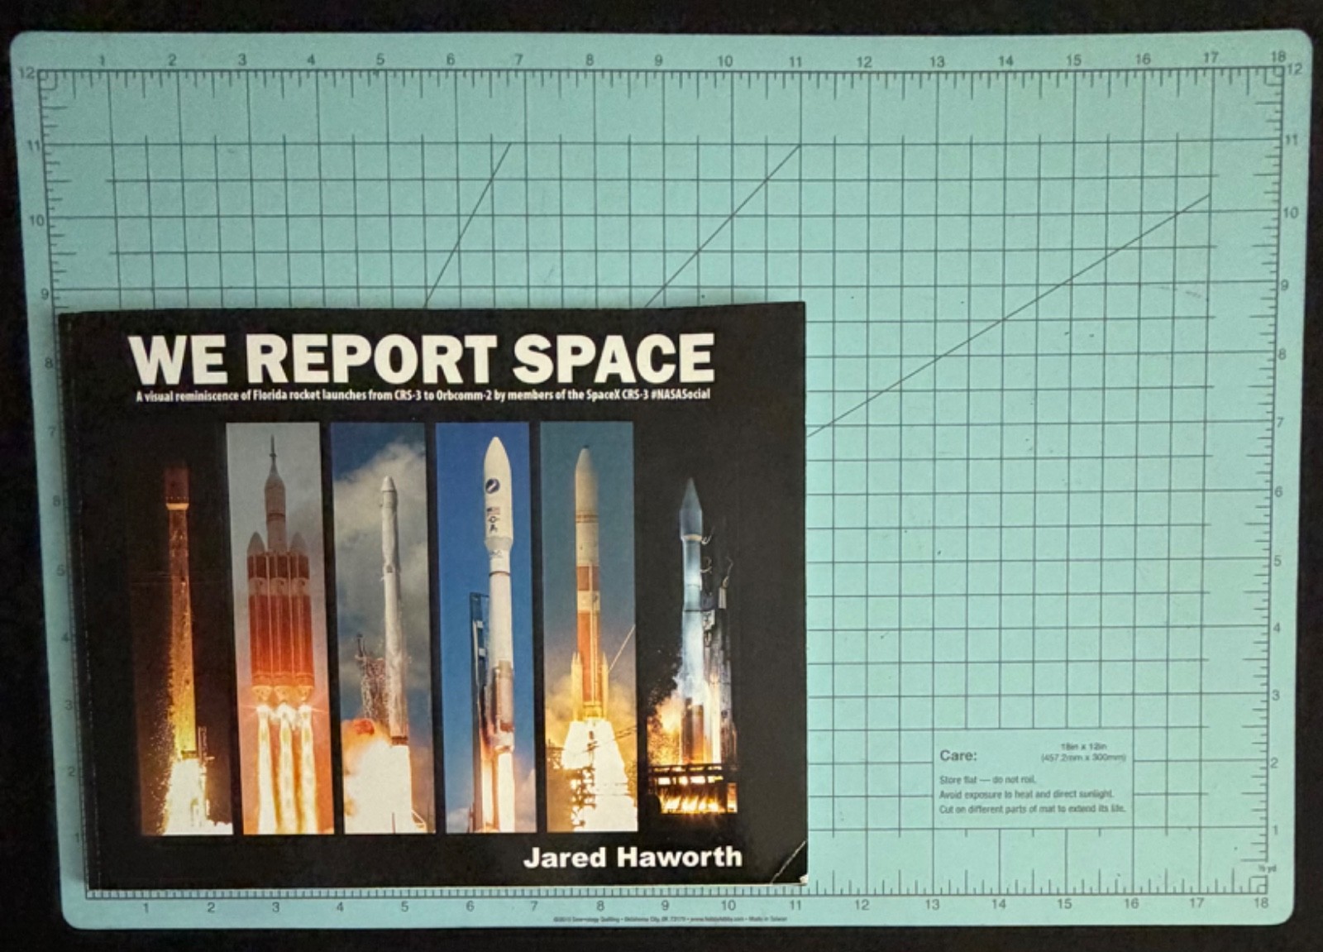This screenshot has height=952, width=1323.
Task: Select the author name "Jared Haworth"
Action: [633, 857]
